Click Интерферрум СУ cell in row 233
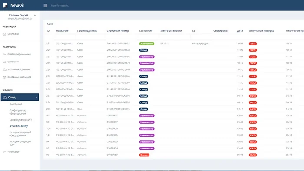The width and height of the screenshot is (304, 171). click(x=201, y=43)
